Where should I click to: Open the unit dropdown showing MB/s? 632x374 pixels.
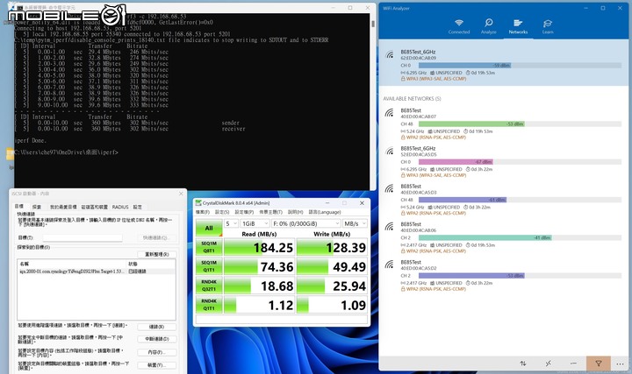pos(355,223)
